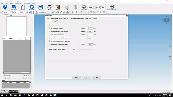This screenshot has height=97, width=173.
Task: Open the Flat Parts tool
Action: pos(32,7)
